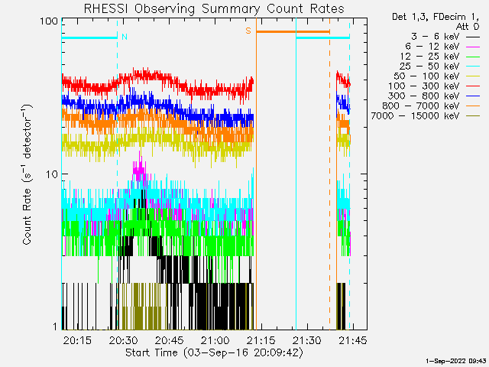Click the red line swatch for 100 - 300 keV
This screenshot has height=367, width=489.
473,86
